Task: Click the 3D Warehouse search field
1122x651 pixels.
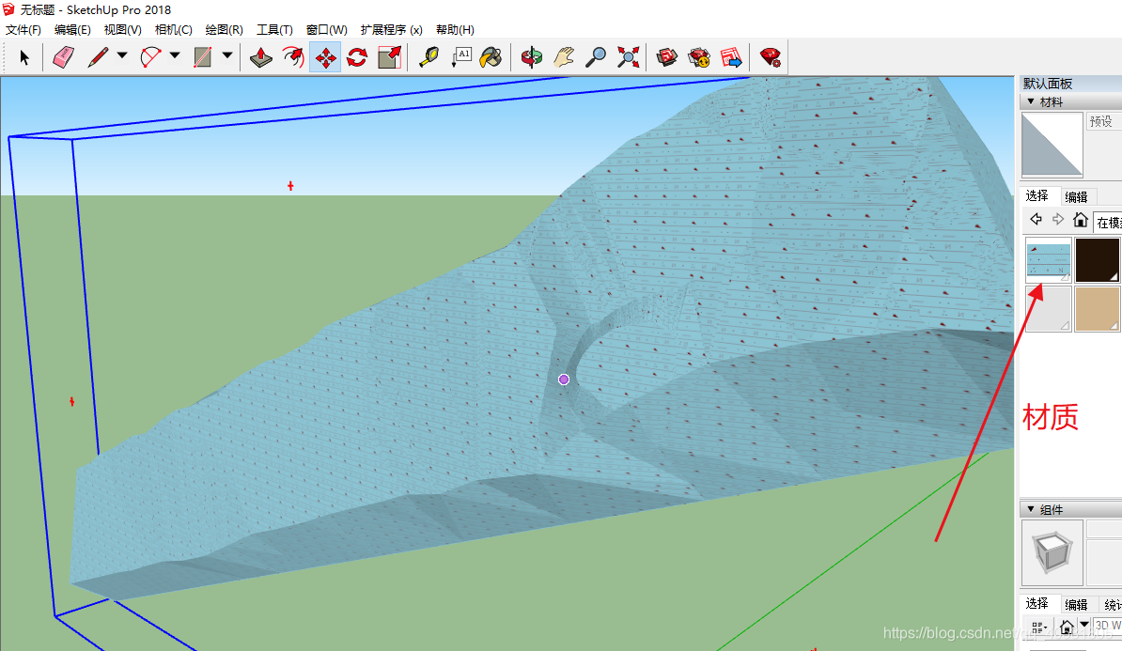Action: pos(1108,626)
